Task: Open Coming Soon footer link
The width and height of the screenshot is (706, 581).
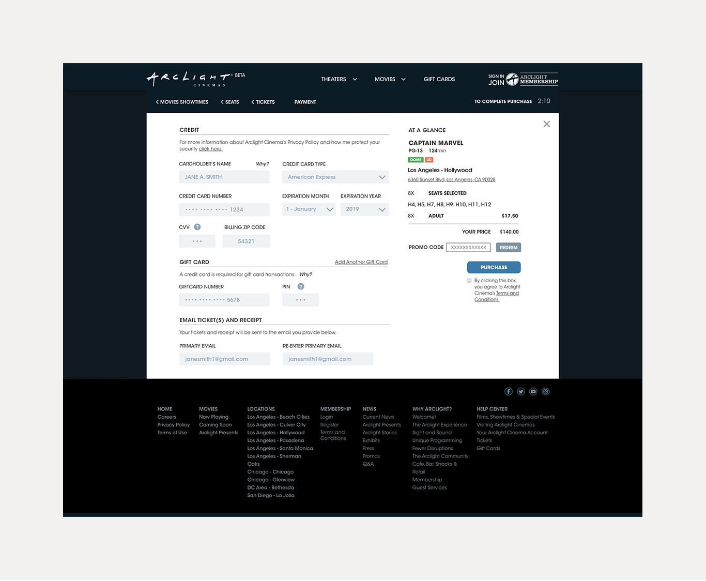Action: [216, 424]
